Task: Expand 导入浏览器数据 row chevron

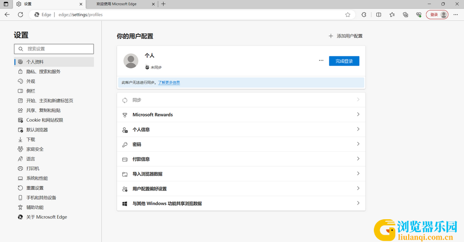Action: [358, 174]
